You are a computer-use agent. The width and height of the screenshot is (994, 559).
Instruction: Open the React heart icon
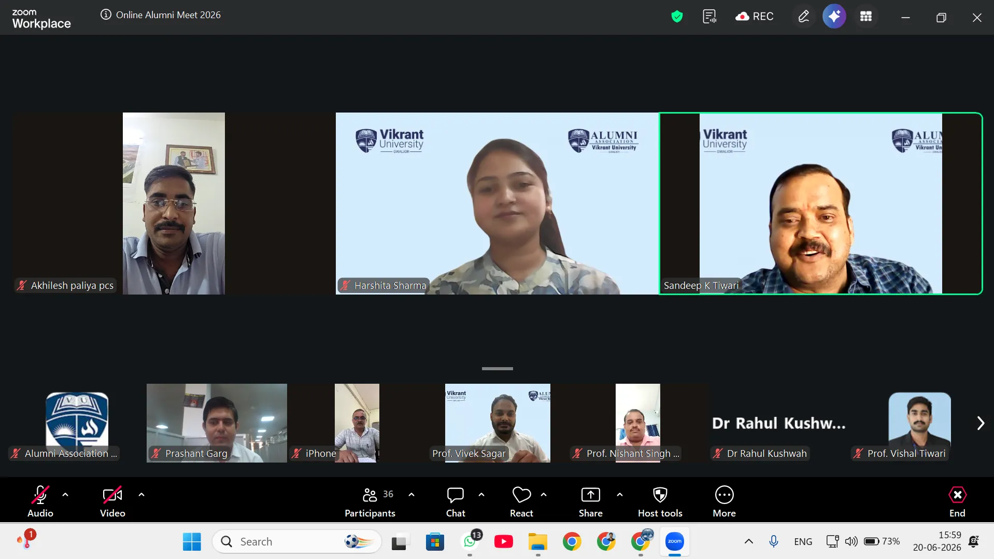(x=521, y=502)
